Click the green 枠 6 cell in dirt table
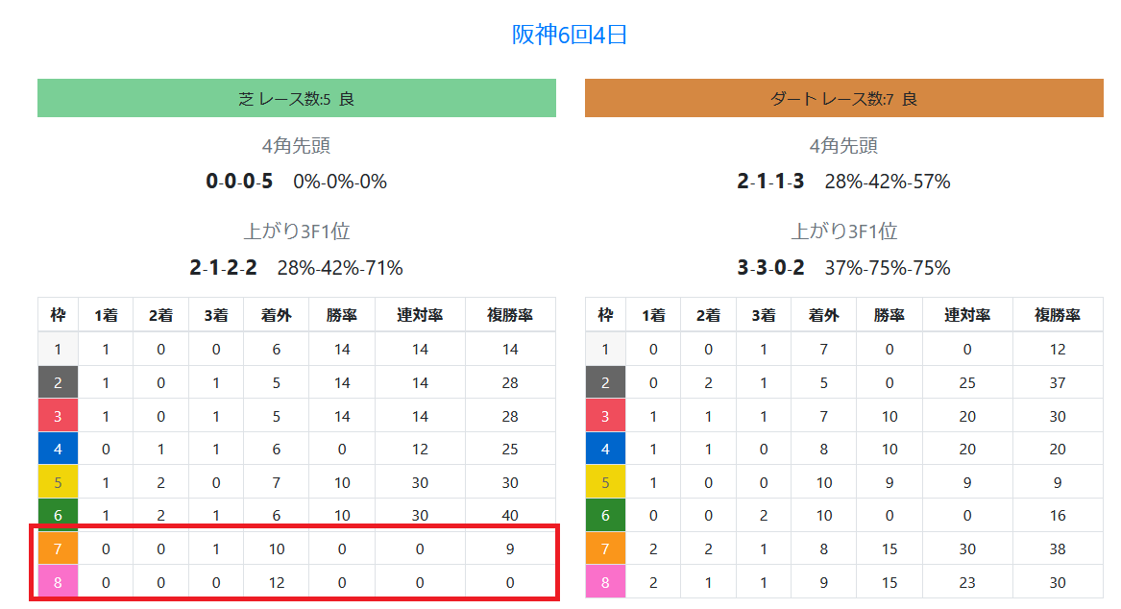Image resolution: width=1121 pixels, height=609 pixels. click(605, 516)
